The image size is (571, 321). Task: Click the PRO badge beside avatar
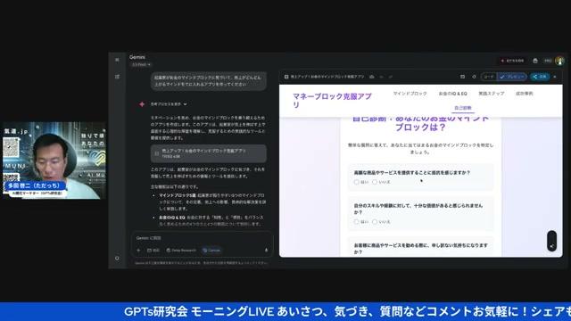point(548,61)
